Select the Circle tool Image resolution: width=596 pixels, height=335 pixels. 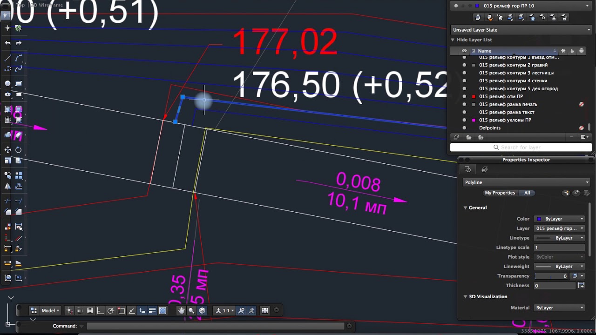(7, 84)
